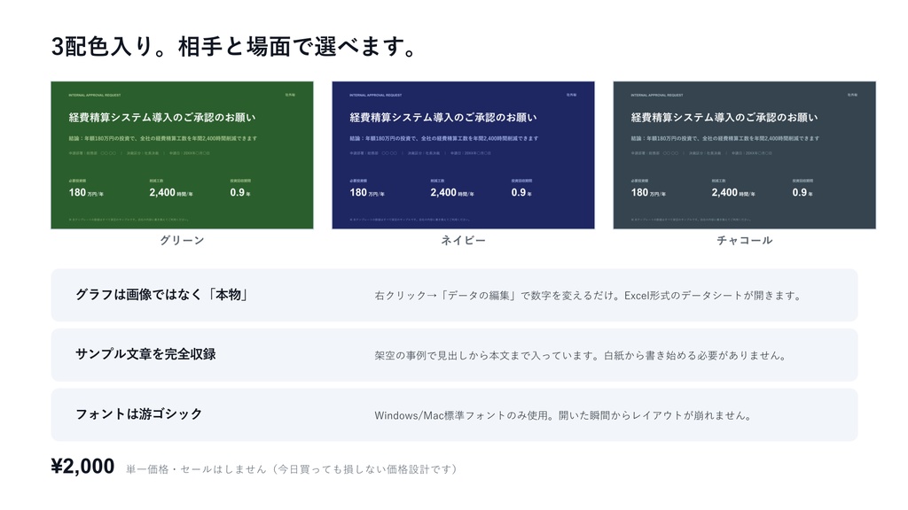Select the navy ネイビー slide thumbnail
Image resolution: width=908 pixels, height=510 pixels.
coord(463,155)
